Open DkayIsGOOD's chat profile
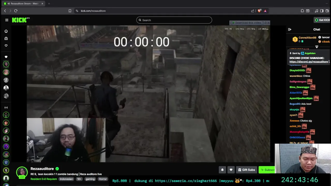Image resolution: width=331 pixels, height=186 pixels. pyautogui.click(x=297, y=70)
